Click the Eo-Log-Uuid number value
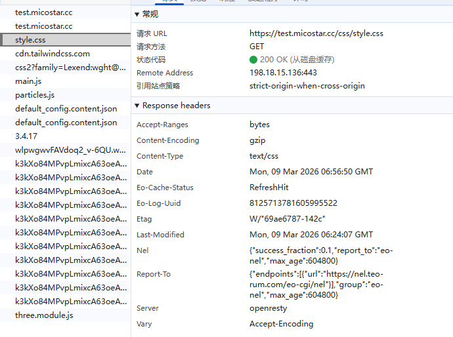This screenshot has height=337, width=453. click(x=293, y=203)
